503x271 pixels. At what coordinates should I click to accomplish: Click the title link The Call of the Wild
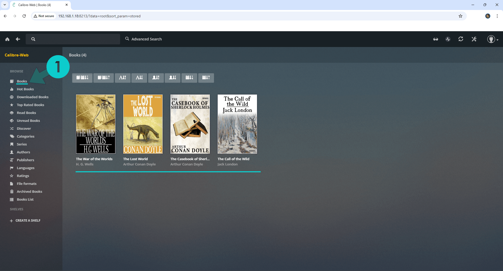coord(233,159)
